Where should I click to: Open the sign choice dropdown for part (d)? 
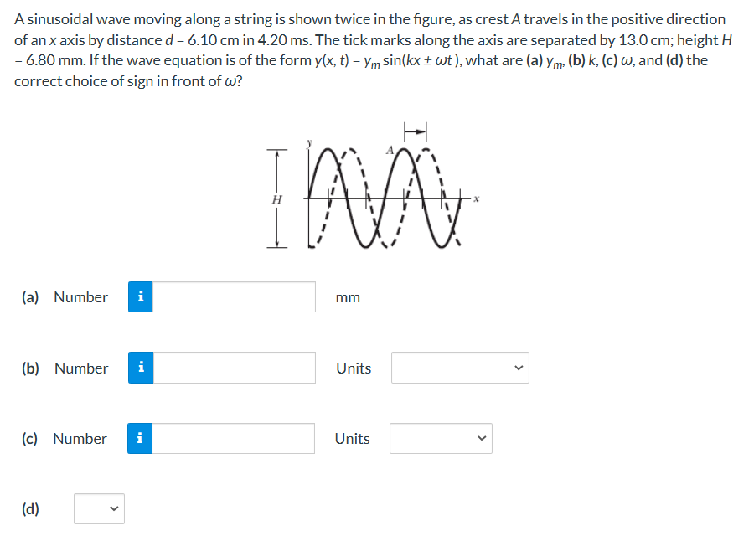99,508
